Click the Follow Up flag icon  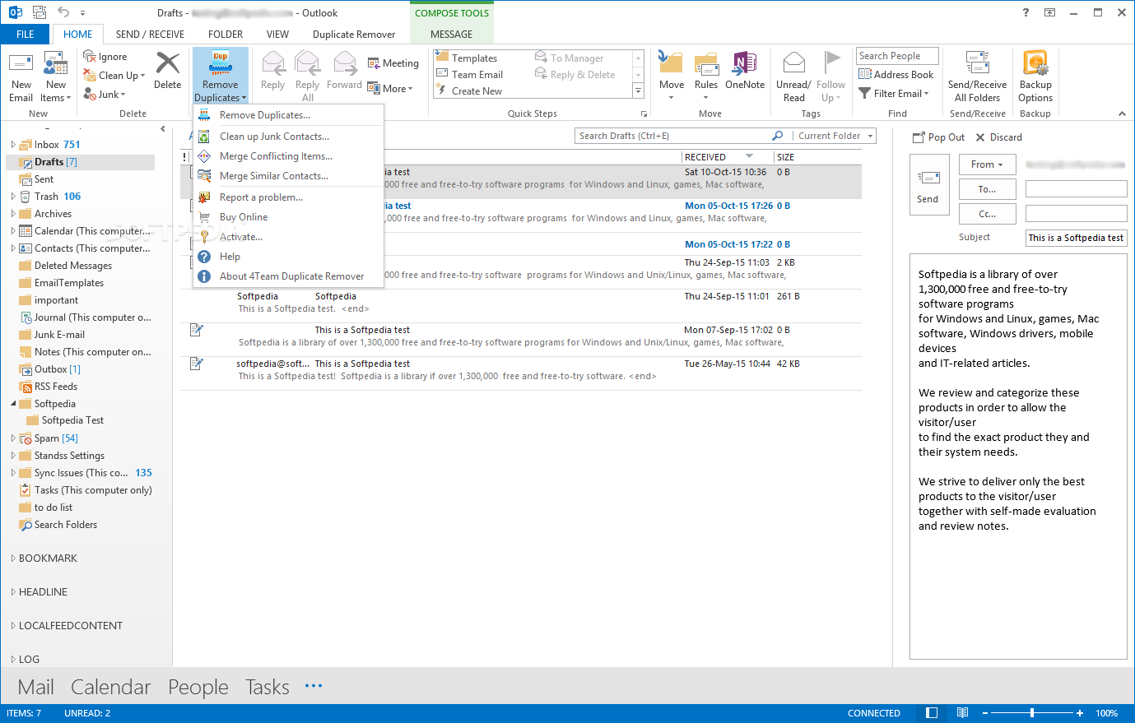coord(832,63)
